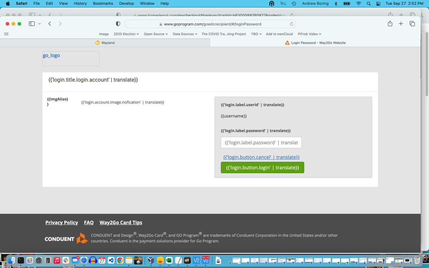
Task: Open The COVID Tracking Project bookmark
Action: click(224, 34)
